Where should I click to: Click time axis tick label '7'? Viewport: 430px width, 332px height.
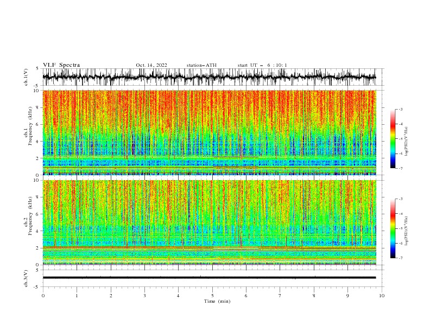click(x=280, y=296)
